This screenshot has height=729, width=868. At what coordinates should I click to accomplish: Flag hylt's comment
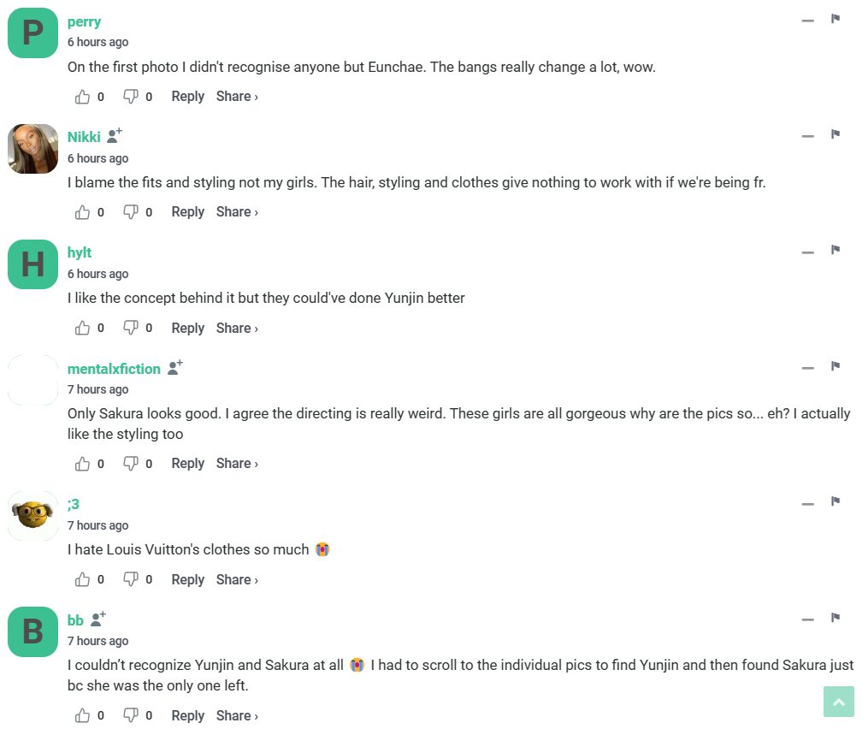[x=836, y=251]
